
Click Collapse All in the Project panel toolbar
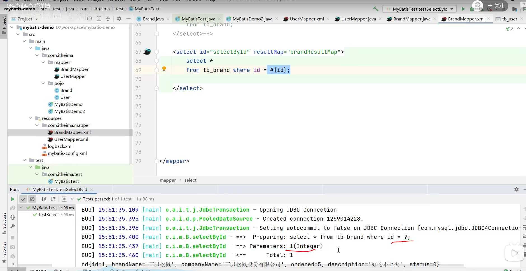pyautogui.click(x=108, y=19)
